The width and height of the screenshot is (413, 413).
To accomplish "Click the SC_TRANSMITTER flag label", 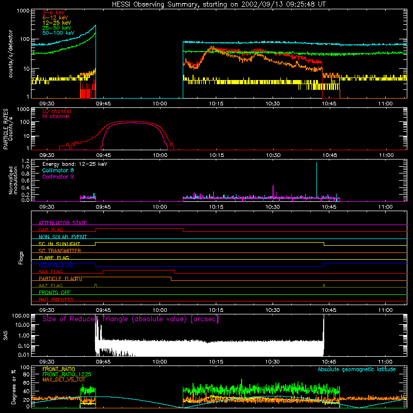I will click(x=60, y=251).
